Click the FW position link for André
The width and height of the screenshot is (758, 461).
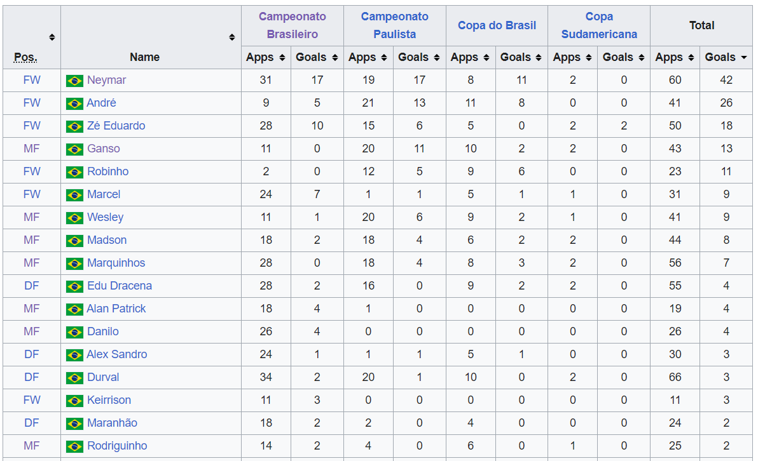(x=32, y=103)
